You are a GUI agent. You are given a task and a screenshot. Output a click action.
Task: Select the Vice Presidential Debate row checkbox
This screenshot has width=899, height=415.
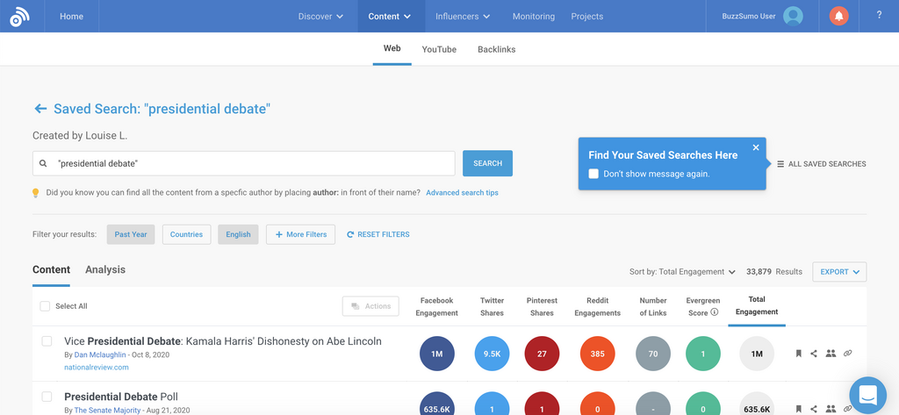(x=47, y=341)
